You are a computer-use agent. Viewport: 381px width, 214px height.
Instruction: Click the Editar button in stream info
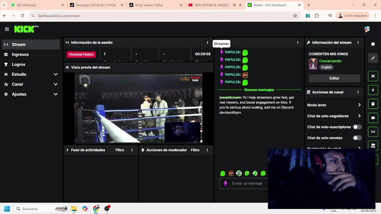[x=334, y=78]
